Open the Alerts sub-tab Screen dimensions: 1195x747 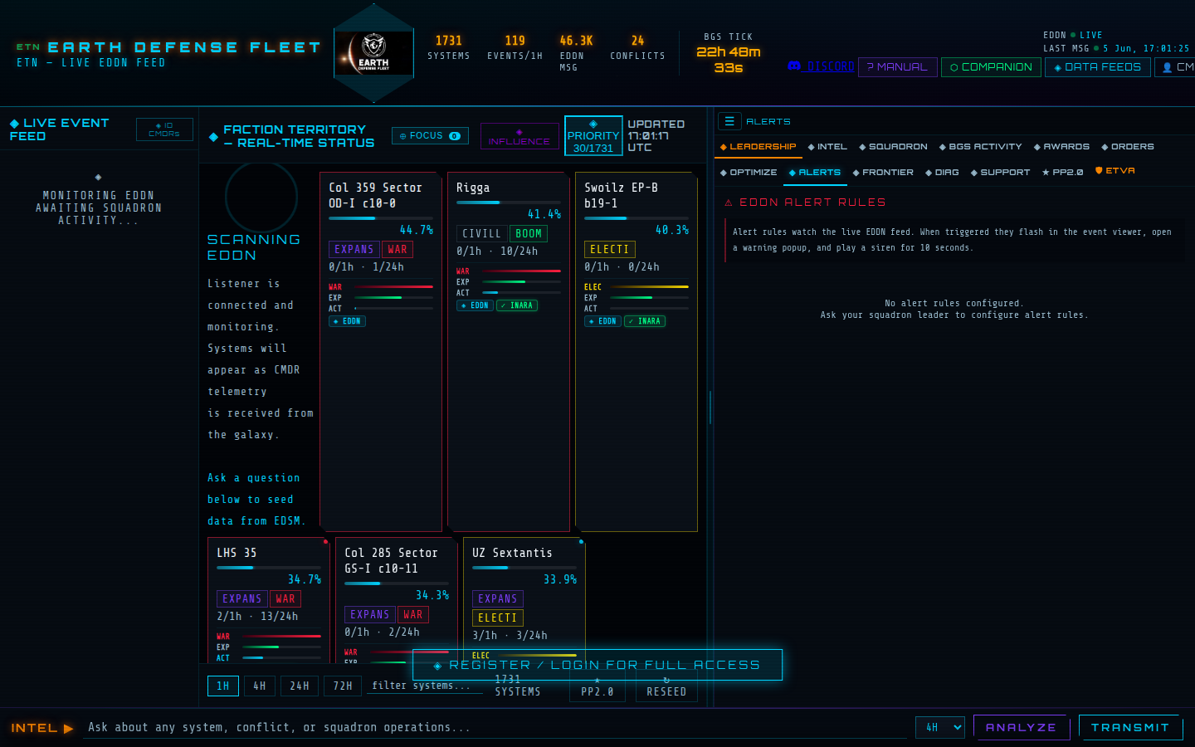(x=815, y=173)
